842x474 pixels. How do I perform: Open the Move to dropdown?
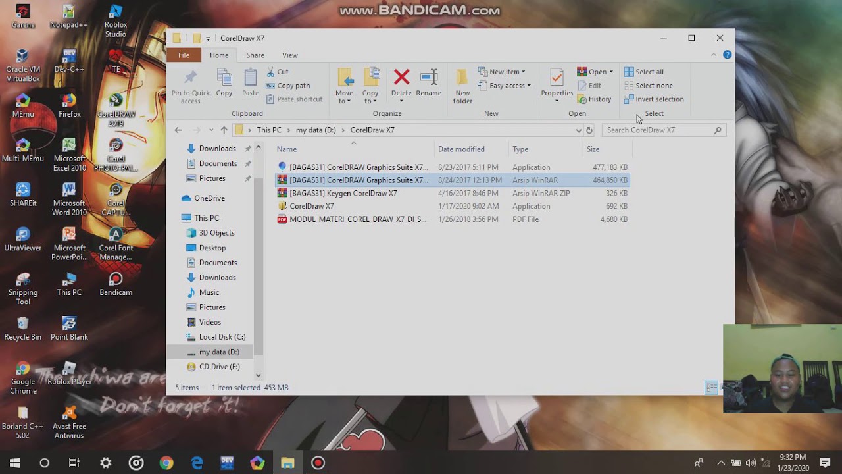(344, 86)
